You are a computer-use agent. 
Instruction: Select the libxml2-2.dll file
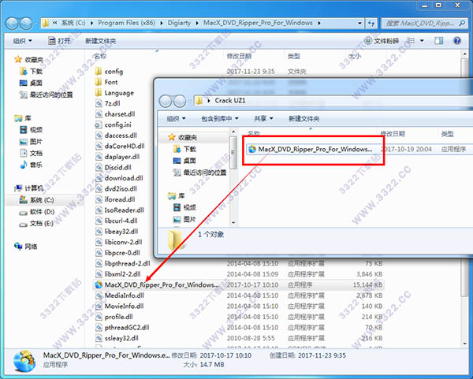point(118,274)
